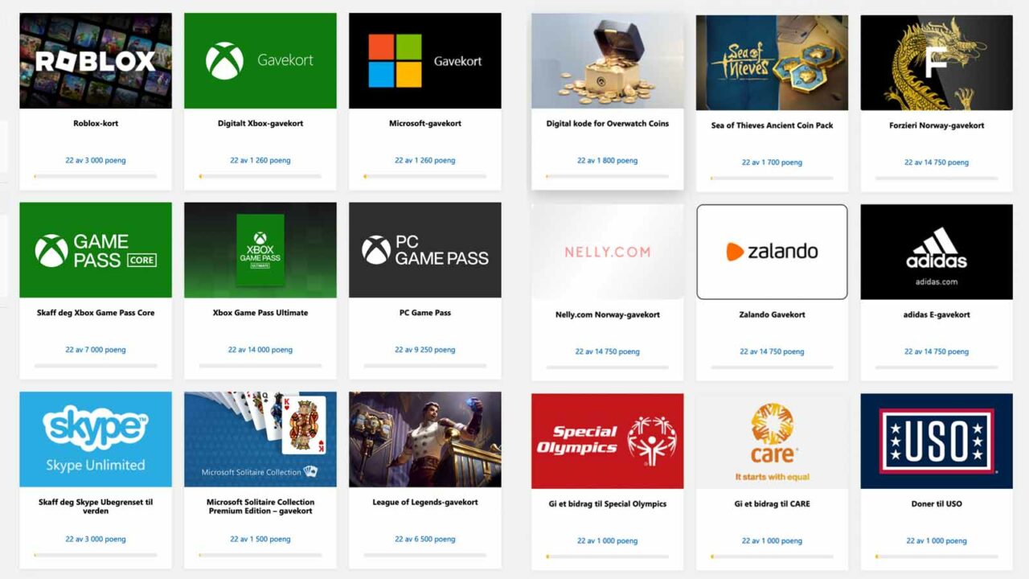The image size is (1029, 579).
Task: Open the Roblox card banner image
Action: click(96, 60)
